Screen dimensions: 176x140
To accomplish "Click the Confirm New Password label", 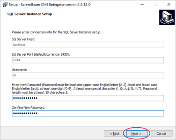I will (x=29, y=108).
